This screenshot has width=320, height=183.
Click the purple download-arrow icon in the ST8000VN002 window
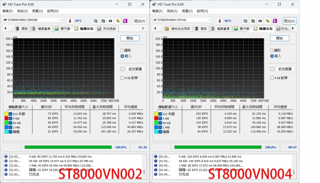125,20
